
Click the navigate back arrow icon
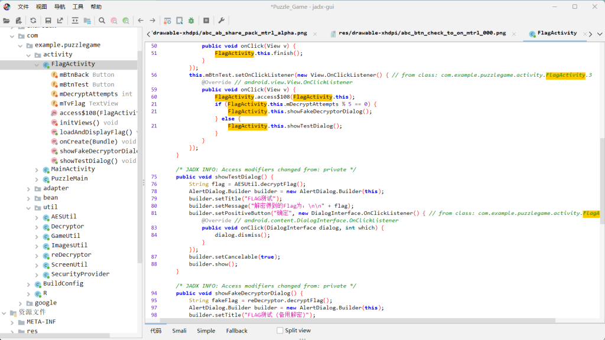click(x=141, y=20)
